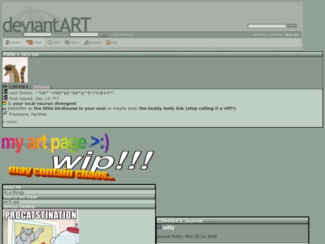Click the skull icon beside Last Online
The image size is (325, 244).
click(5, 92)
